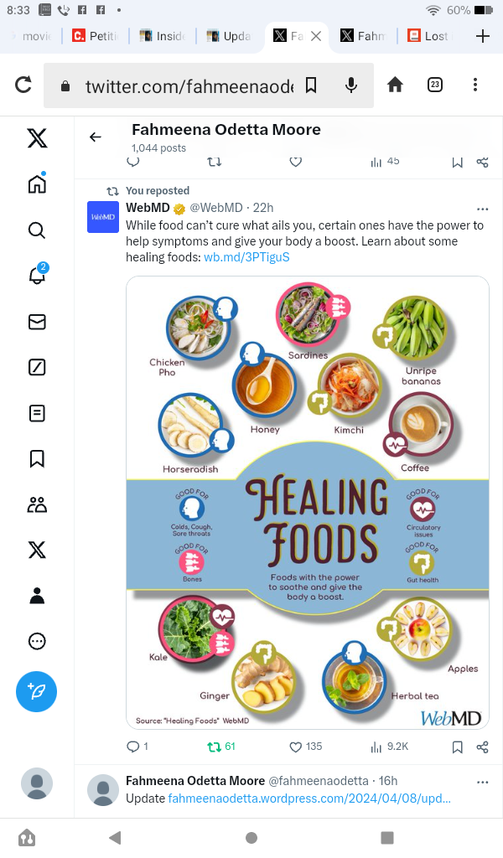Undo repost on the WebMD post

click(215, 747)
